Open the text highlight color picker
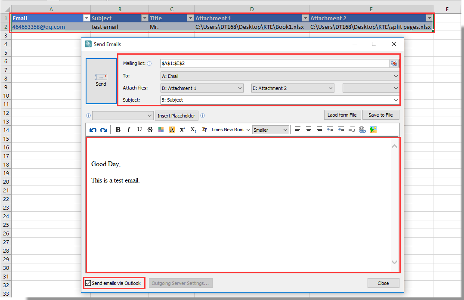 (172, 130)
